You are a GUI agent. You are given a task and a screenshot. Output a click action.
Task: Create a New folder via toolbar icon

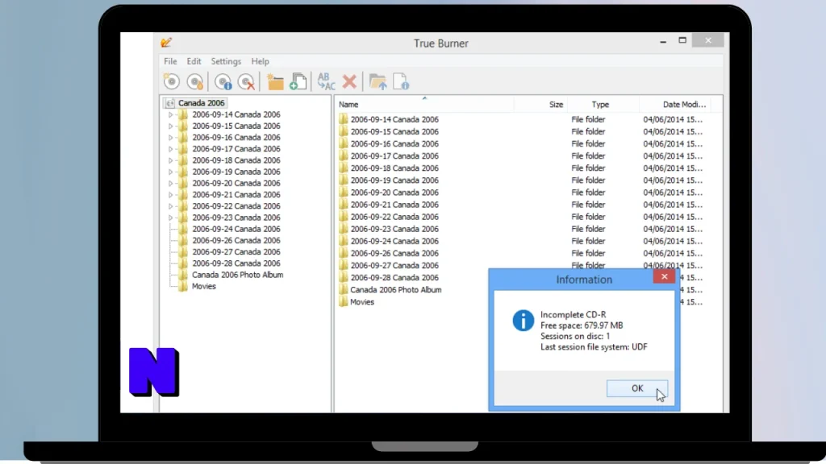pos(275,82)
